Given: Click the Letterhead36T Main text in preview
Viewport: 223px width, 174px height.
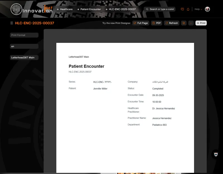Looking at the screenshot, I should pos(79,57).
